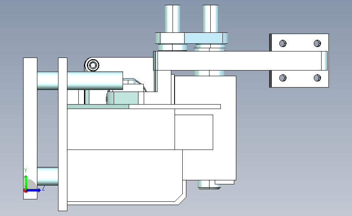Select the bottom block with chamfered corner
This screenshot has width=352, height=216.
(x=125, y=175)
